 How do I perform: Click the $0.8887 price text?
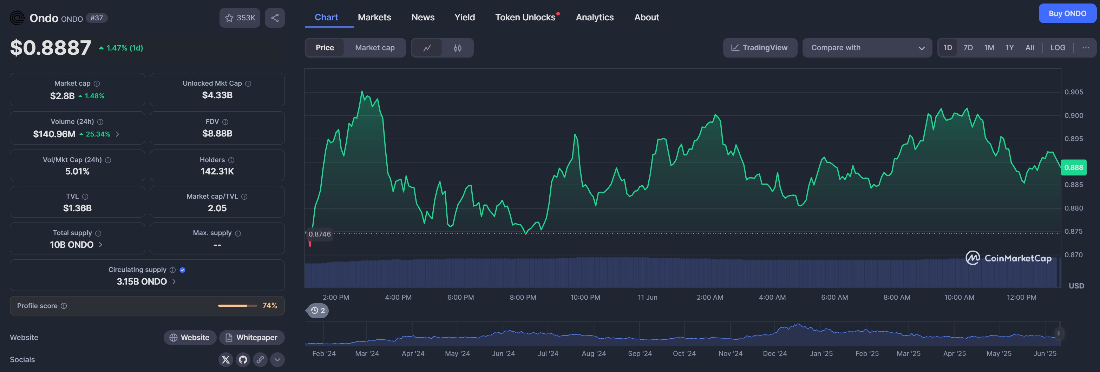point(50,47)
